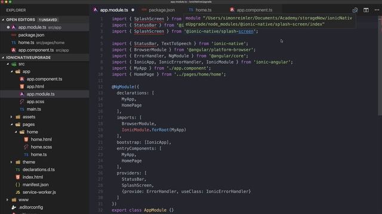Viewport: 382px width, 214px height.
Task: Collapse the pages folder arrow
Action: pos(12,124)
